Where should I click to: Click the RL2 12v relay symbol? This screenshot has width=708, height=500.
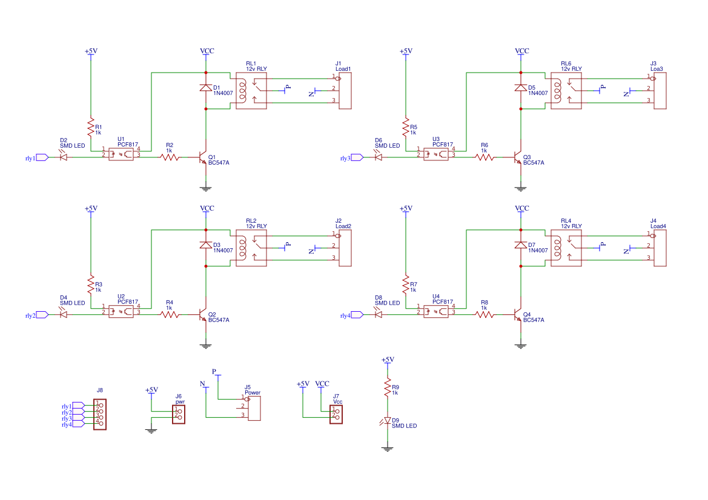[x=251, y=248]
